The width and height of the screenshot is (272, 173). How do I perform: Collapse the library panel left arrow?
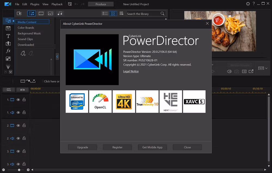click(57, 57)
